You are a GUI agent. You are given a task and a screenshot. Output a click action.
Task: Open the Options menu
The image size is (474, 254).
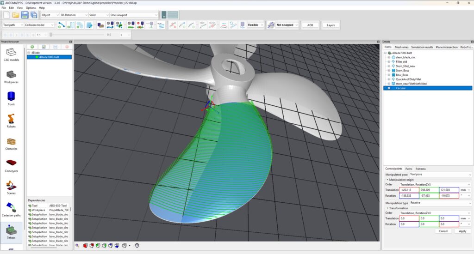[31, 8]
